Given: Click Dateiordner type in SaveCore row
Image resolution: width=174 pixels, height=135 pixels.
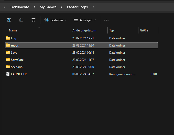Looking at the screenshot, I should click(x=117, y=60).
